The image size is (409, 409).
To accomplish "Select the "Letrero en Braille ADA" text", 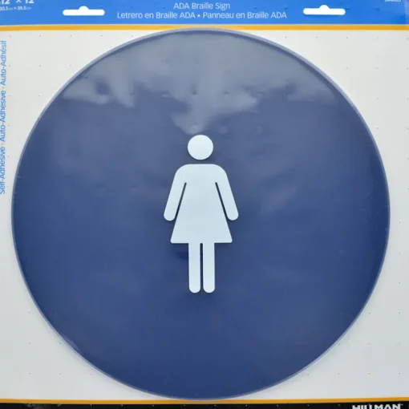I will (x=156, y=15).
